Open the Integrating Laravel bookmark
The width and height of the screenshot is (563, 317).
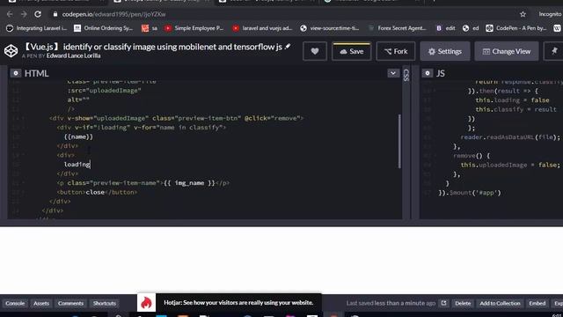click(x=37, y=28)
